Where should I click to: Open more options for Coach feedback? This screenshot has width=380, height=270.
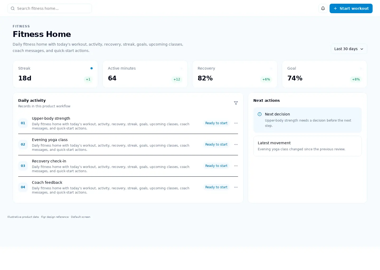pyautogui.click(x=236, y=187)
